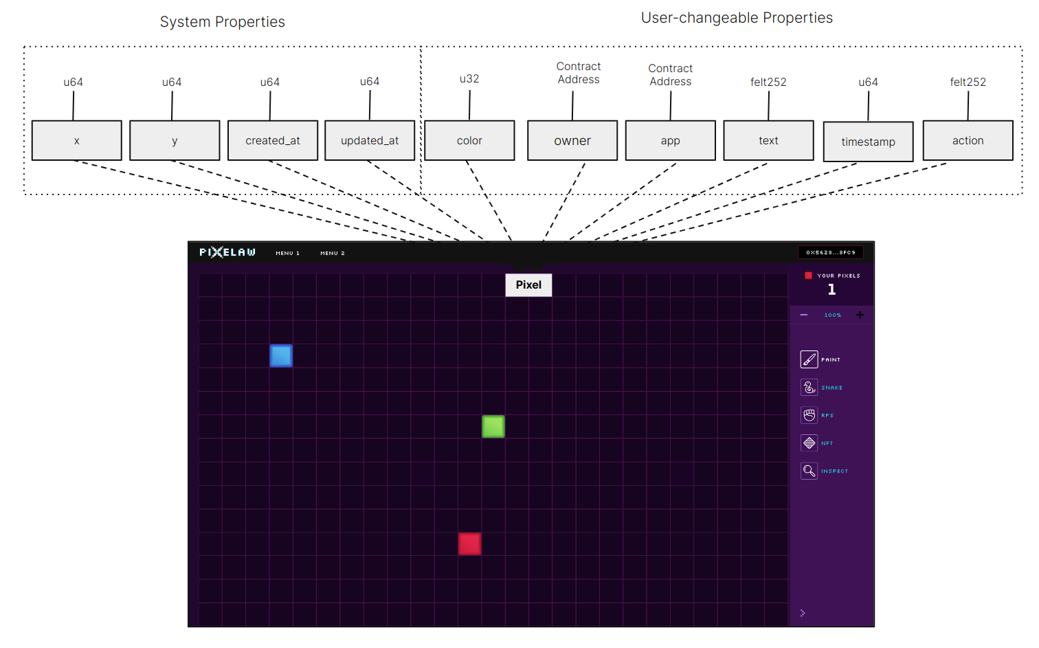Click the Your Pixels label
The width and height of the screenshot is (1039, 648).
coord(838,276)
